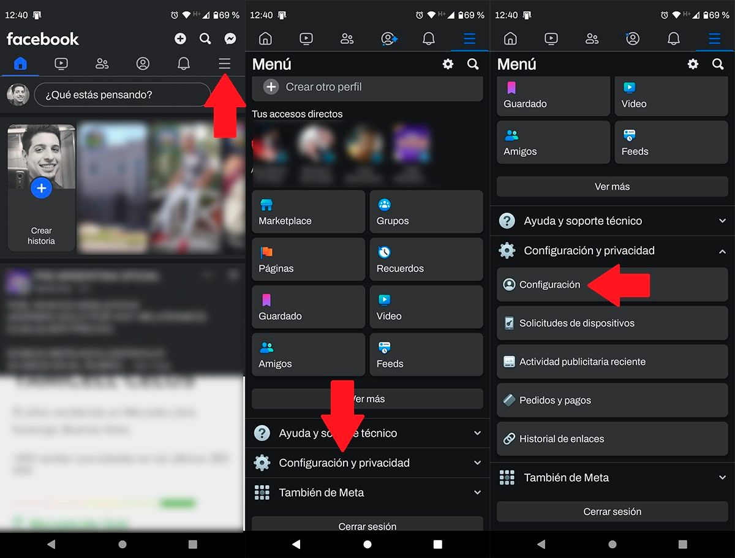Image resolution: width=735 pixels, height=558 pixels.
Task: Open search in the left Facebook home screen
Action: (x=205, y=39)
